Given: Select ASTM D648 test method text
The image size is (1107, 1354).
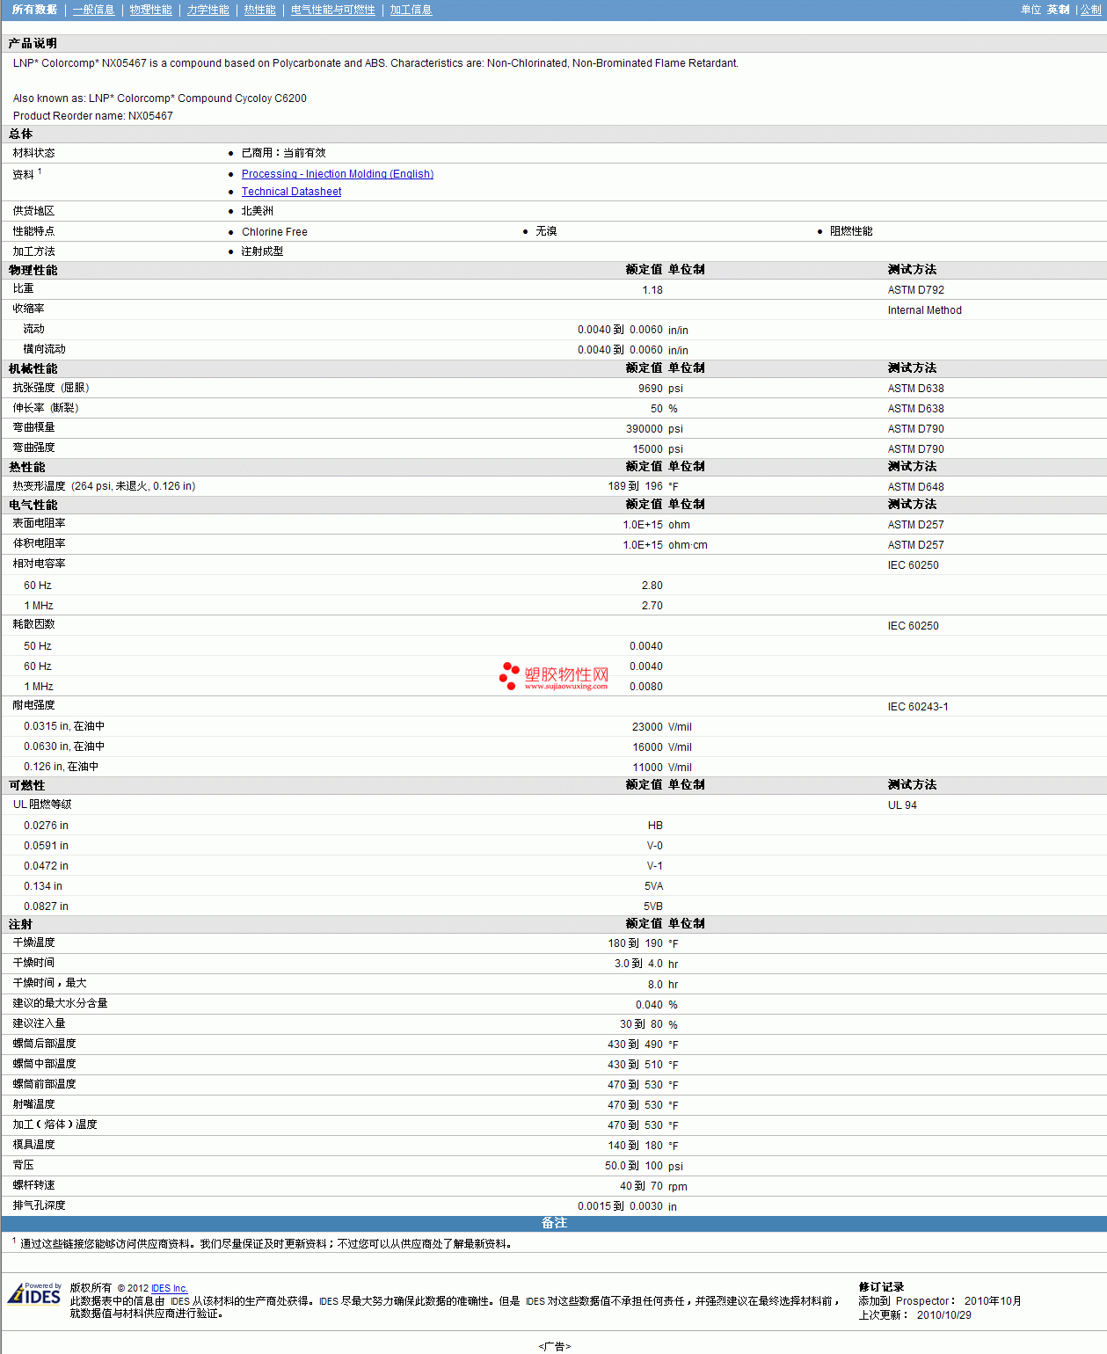Looking at the screenshot, I should pos(915,487).
